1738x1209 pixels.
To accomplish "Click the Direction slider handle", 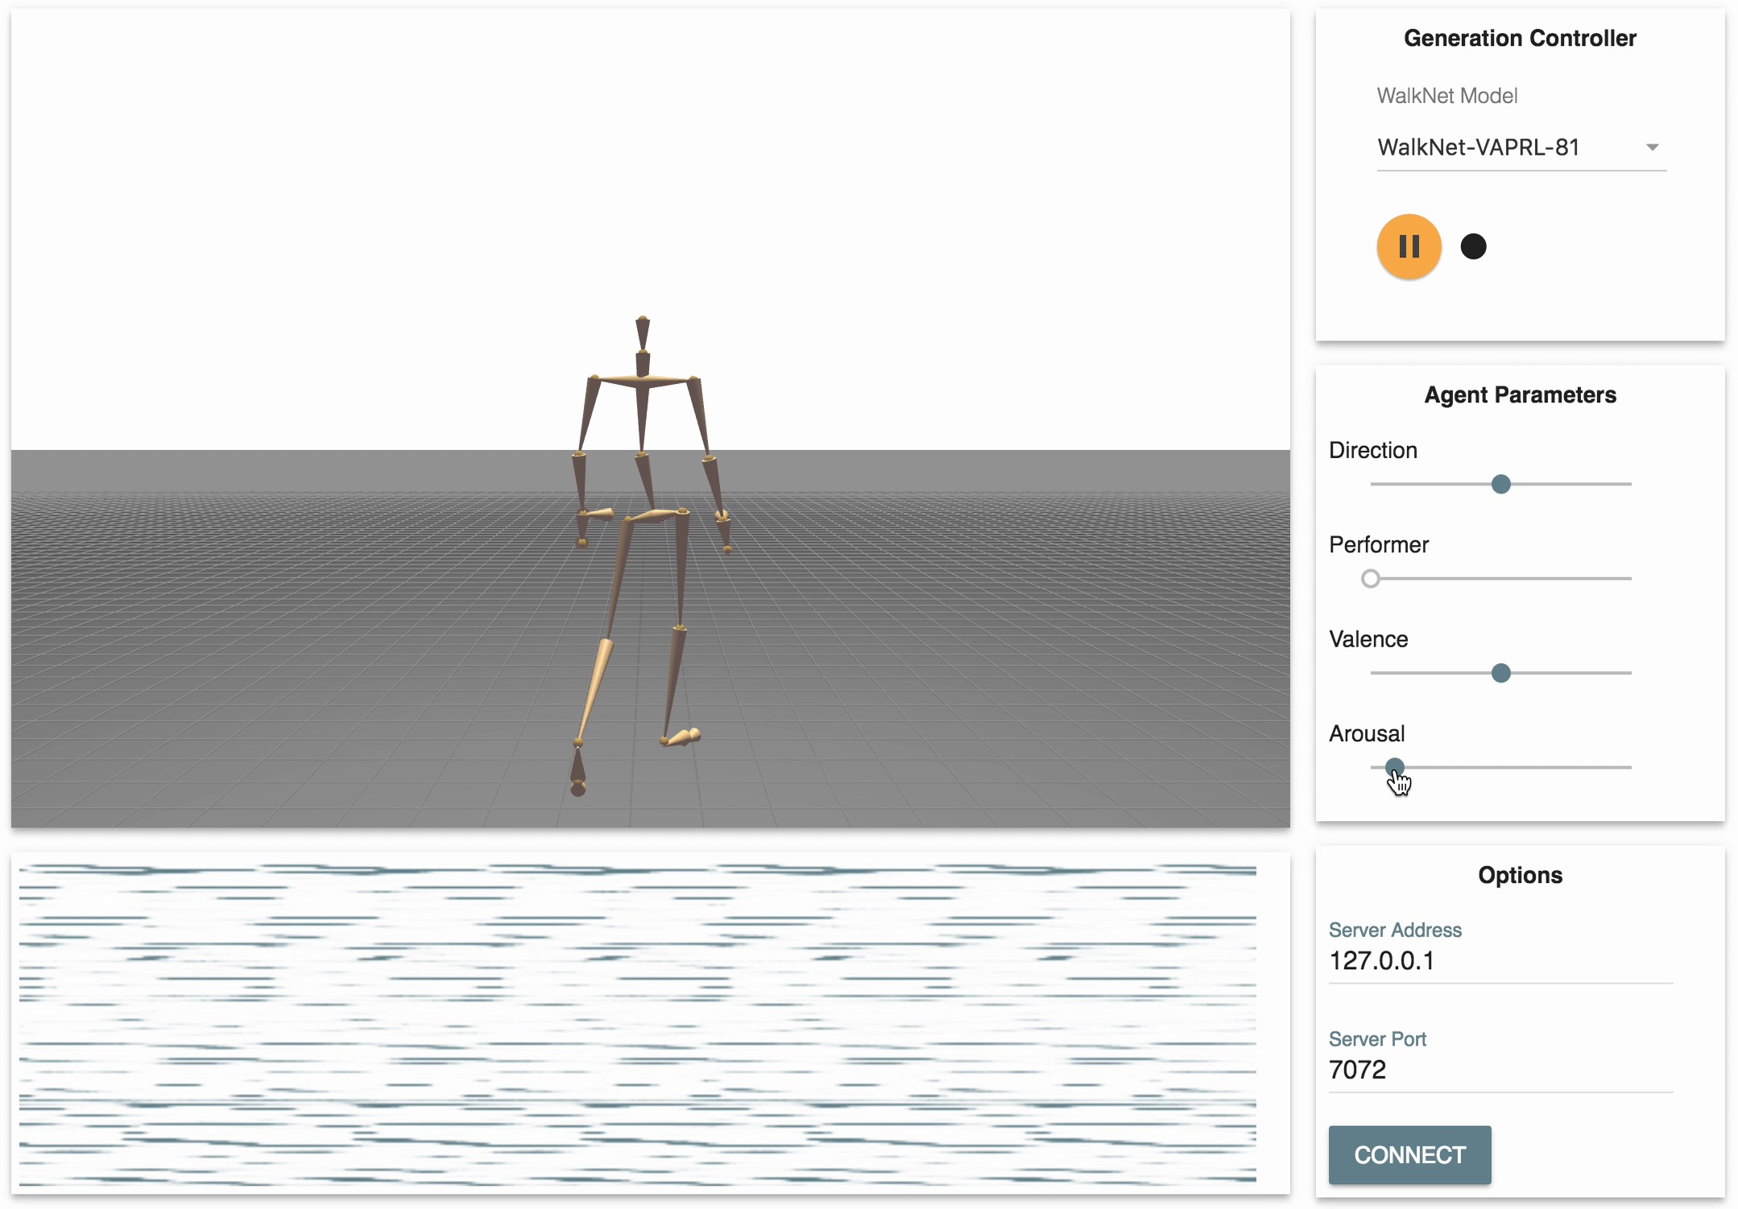I will 1500,484.
